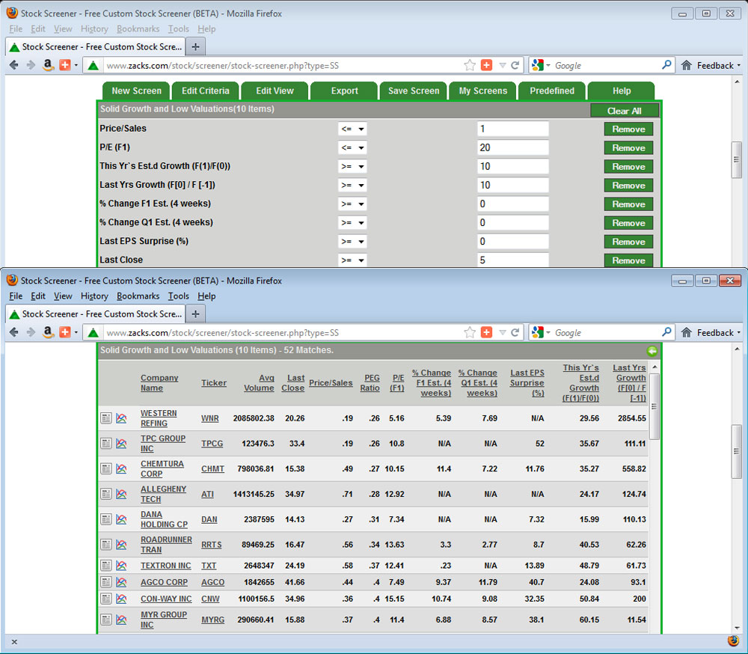Reload the page in the bottom Firefox window
The height and width of the screenshot is (654, 748).
point(515,333)
